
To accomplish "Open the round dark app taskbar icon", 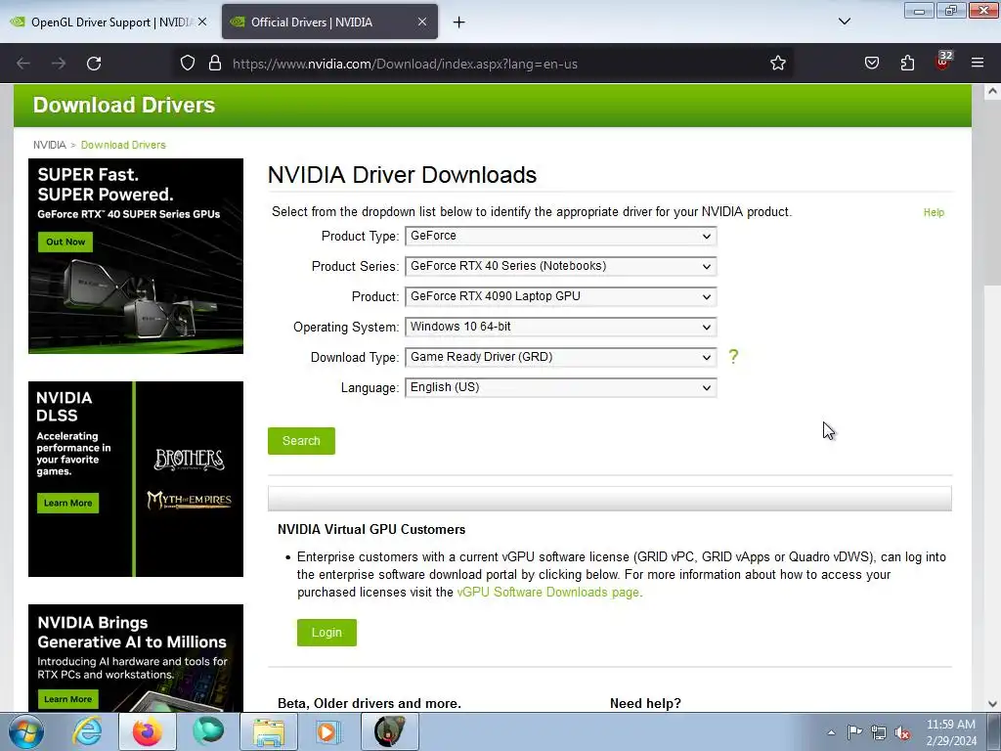I will (390, 731).
